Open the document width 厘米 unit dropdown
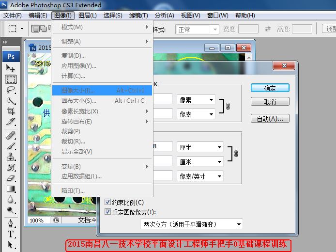Viewport: 336px width, 252px height. point(200,147)
